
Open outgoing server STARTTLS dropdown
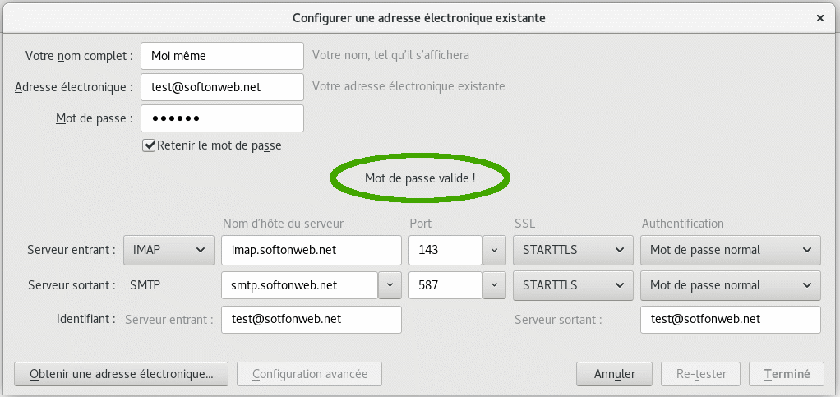point(570,285)
